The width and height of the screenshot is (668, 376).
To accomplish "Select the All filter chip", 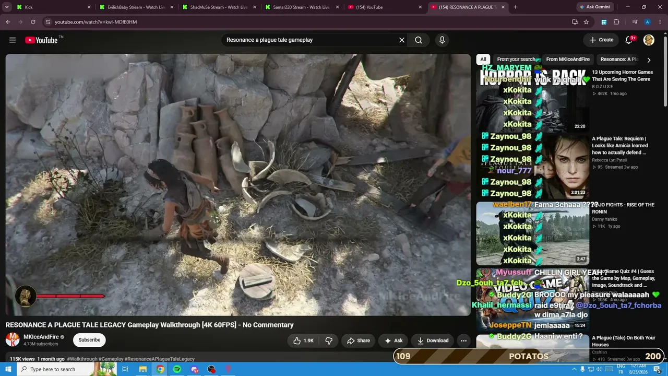I will (483, 60).
